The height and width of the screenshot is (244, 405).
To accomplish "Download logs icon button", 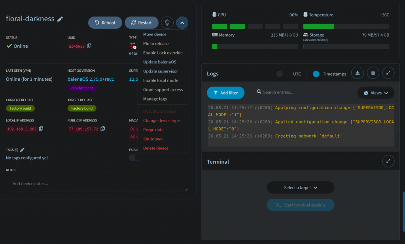I will [358, 73].
